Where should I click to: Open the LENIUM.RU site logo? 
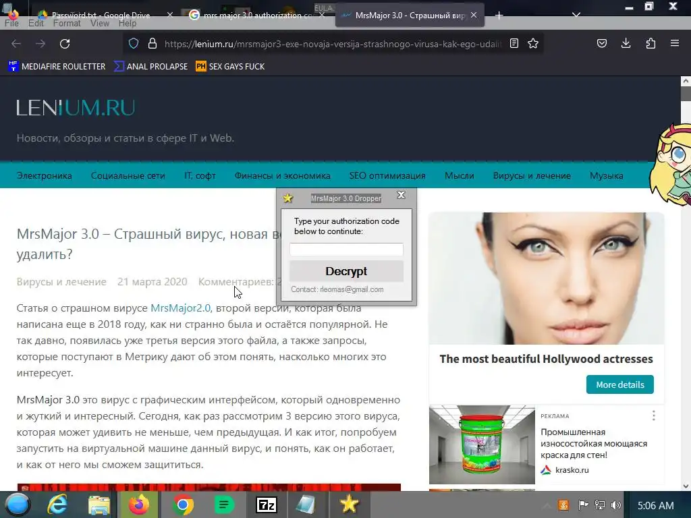point(76,108)
